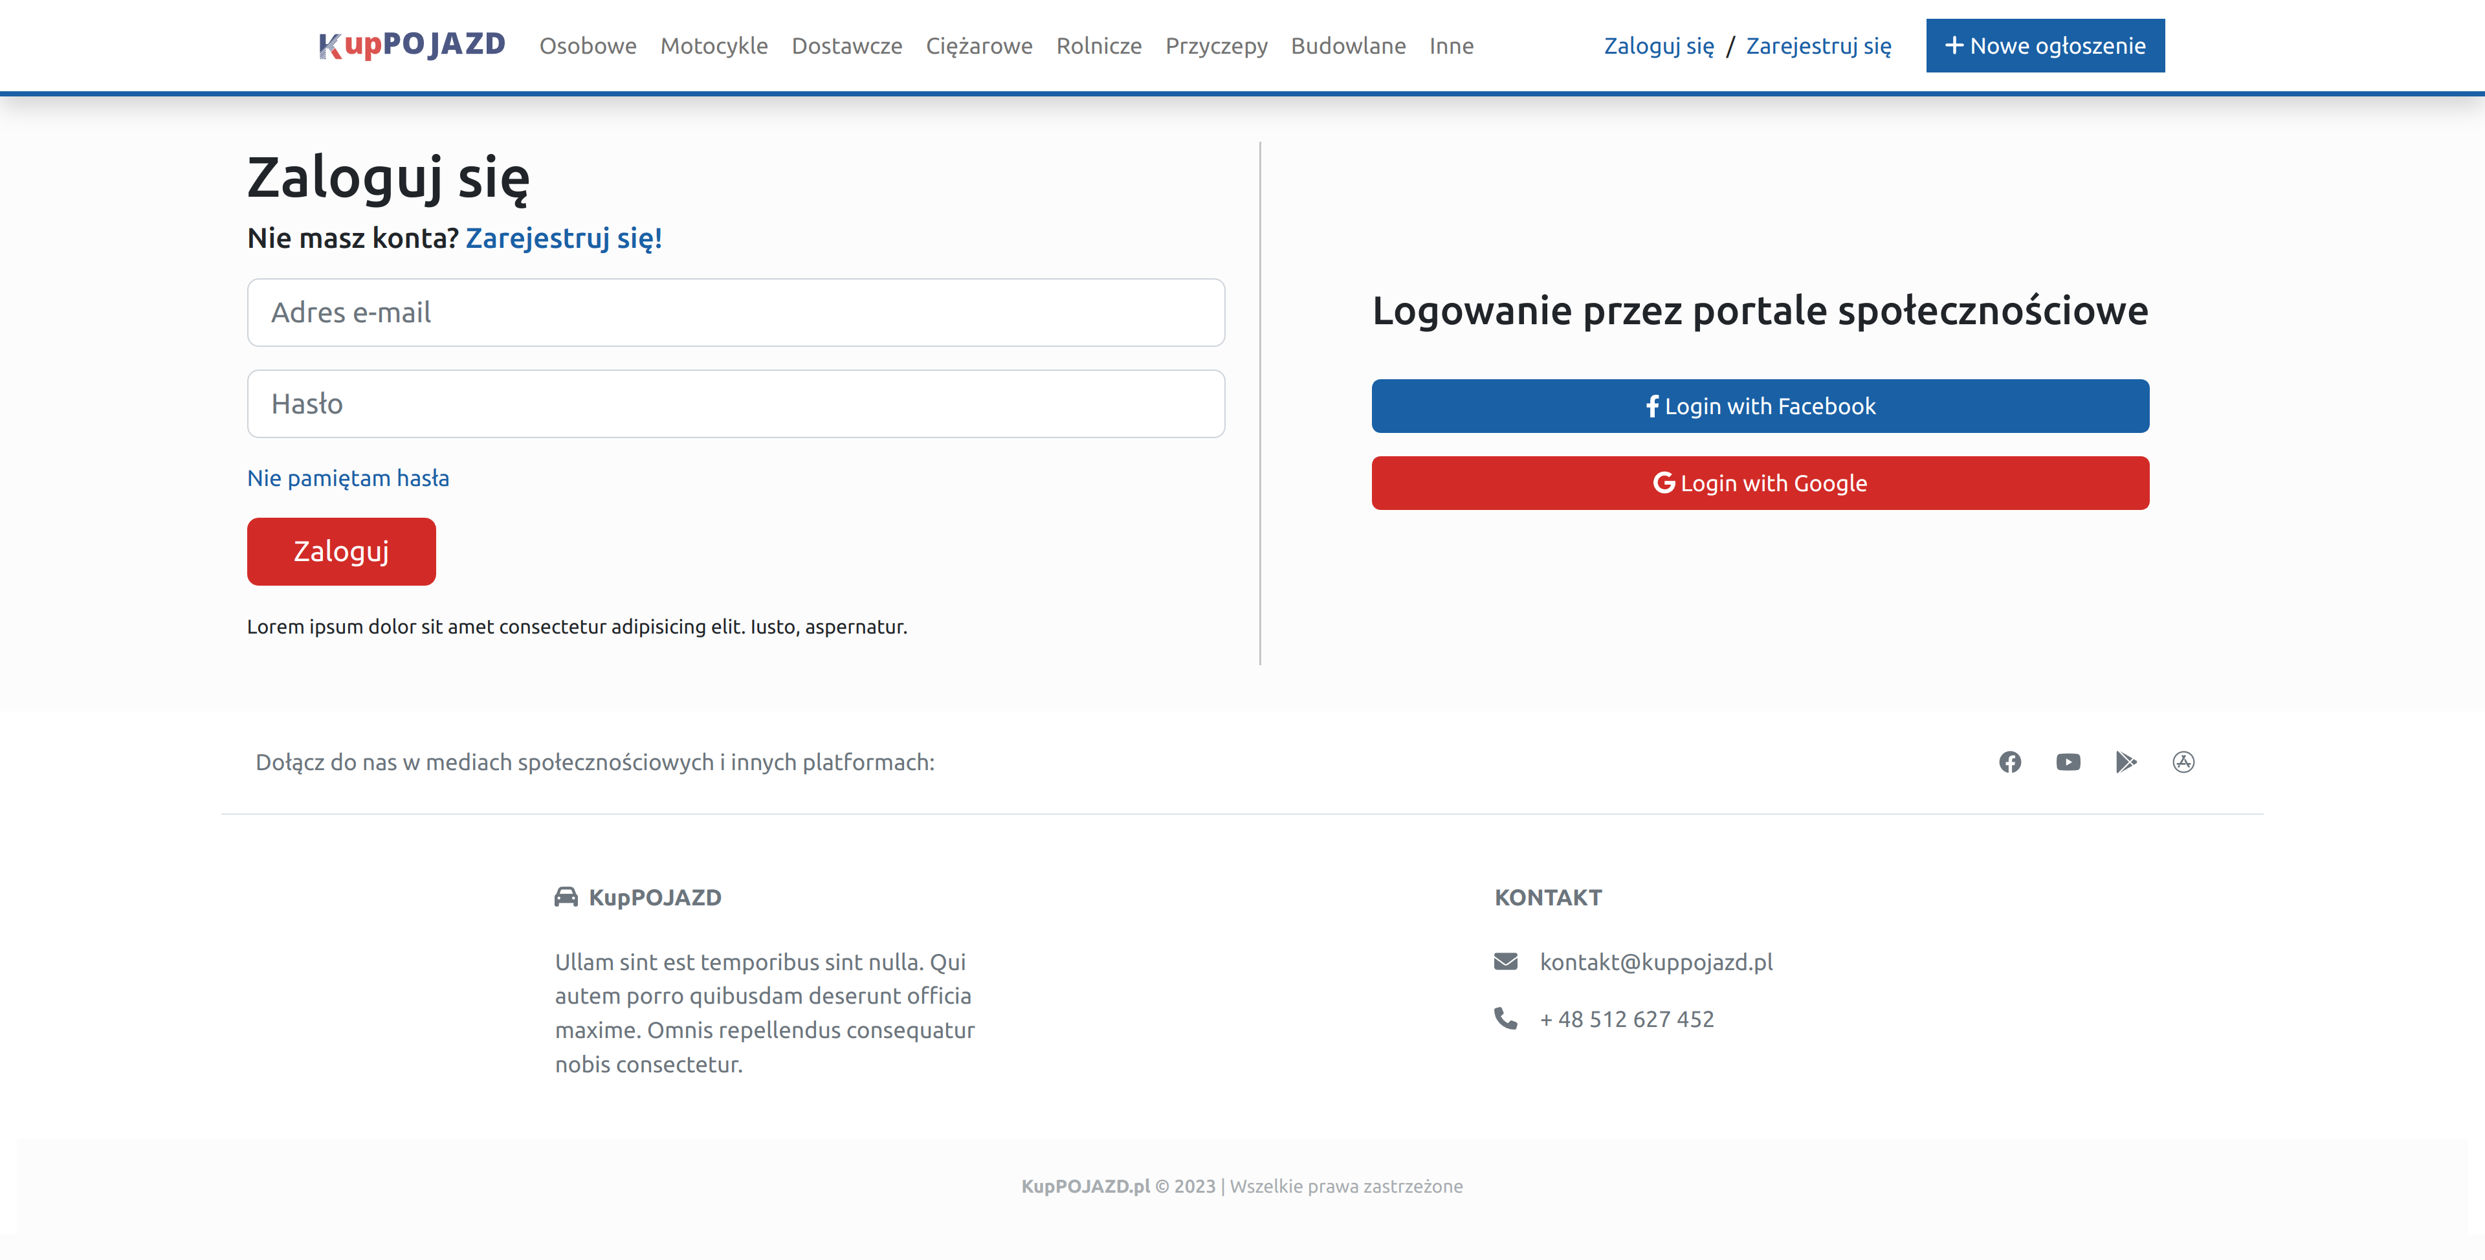Click the Zarejestruj się link in header
The height and width of the screenshot is (1260, 2485).
tap(1818, 45)
